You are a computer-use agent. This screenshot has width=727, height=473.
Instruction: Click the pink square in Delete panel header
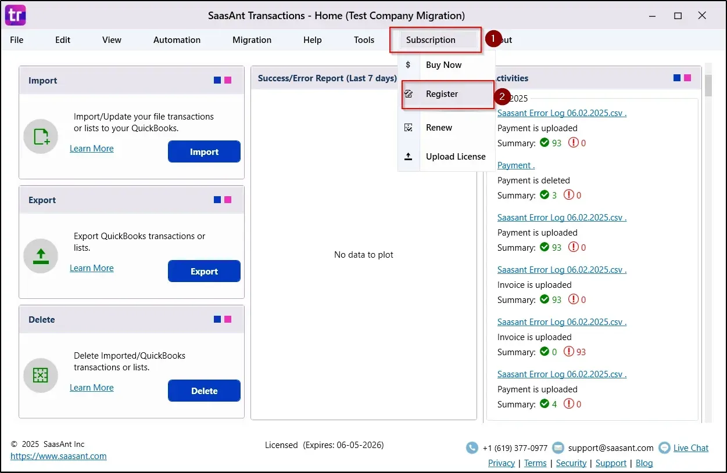coord(228,319)
